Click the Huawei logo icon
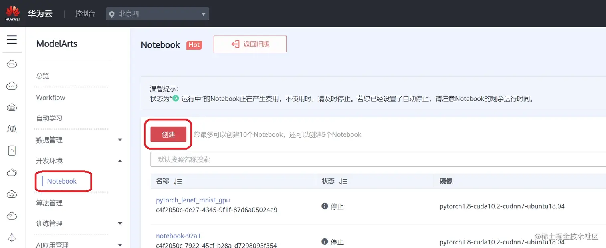 coord(12,13)
